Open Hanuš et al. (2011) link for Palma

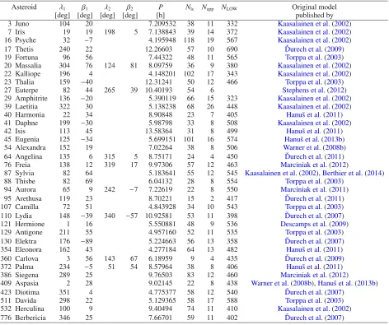pyautogui.click(x=314, y=267)
